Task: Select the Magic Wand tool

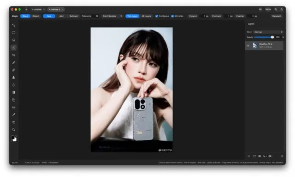Action: [x=13, y=47]
